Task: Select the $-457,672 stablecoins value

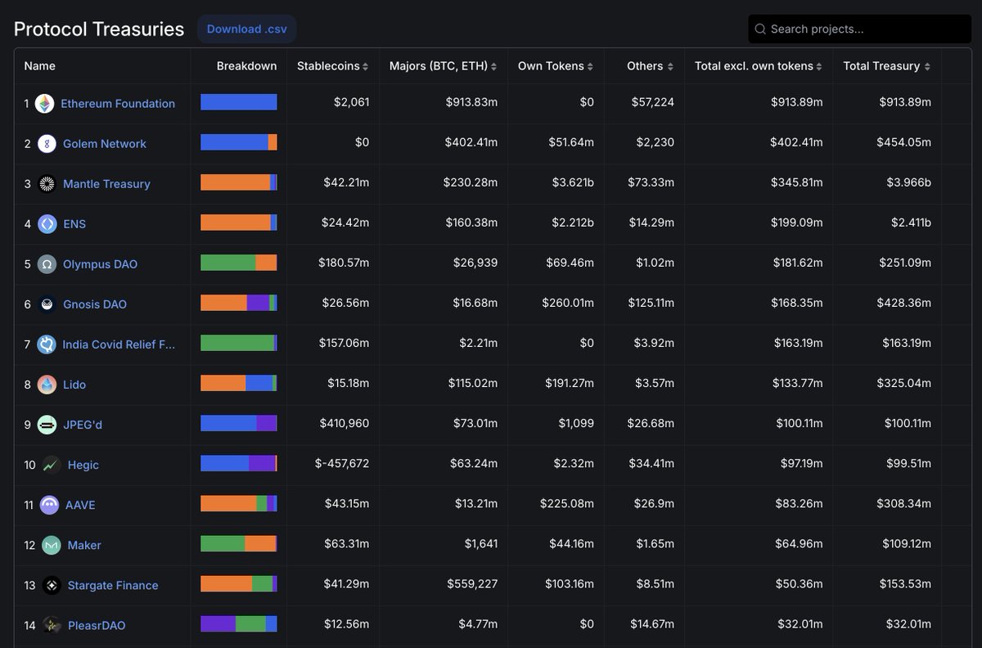Action: click(342, 463)
